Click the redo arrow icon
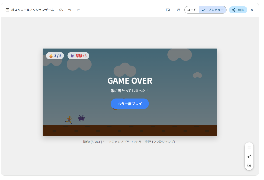 point(78,10)
